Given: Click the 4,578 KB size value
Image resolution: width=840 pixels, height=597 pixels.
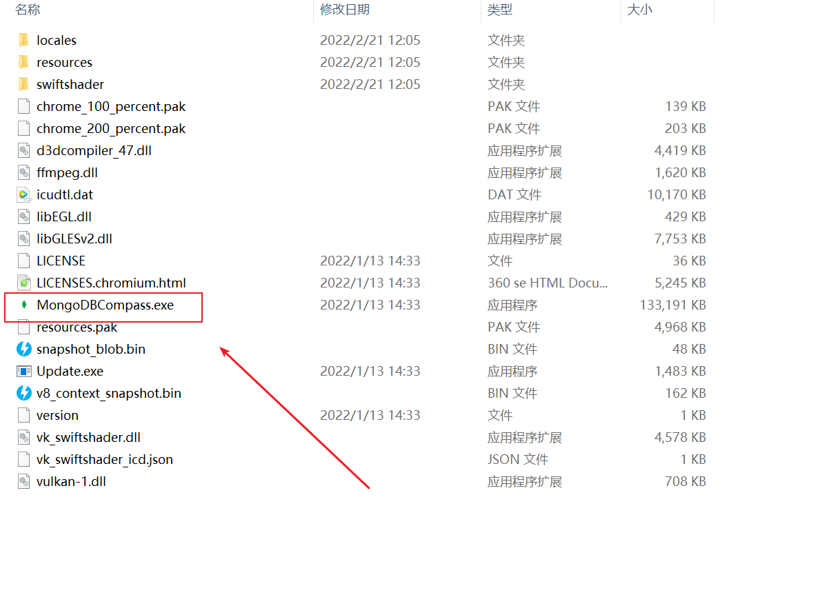Looking at the screenshot, I should click(680, 437).
